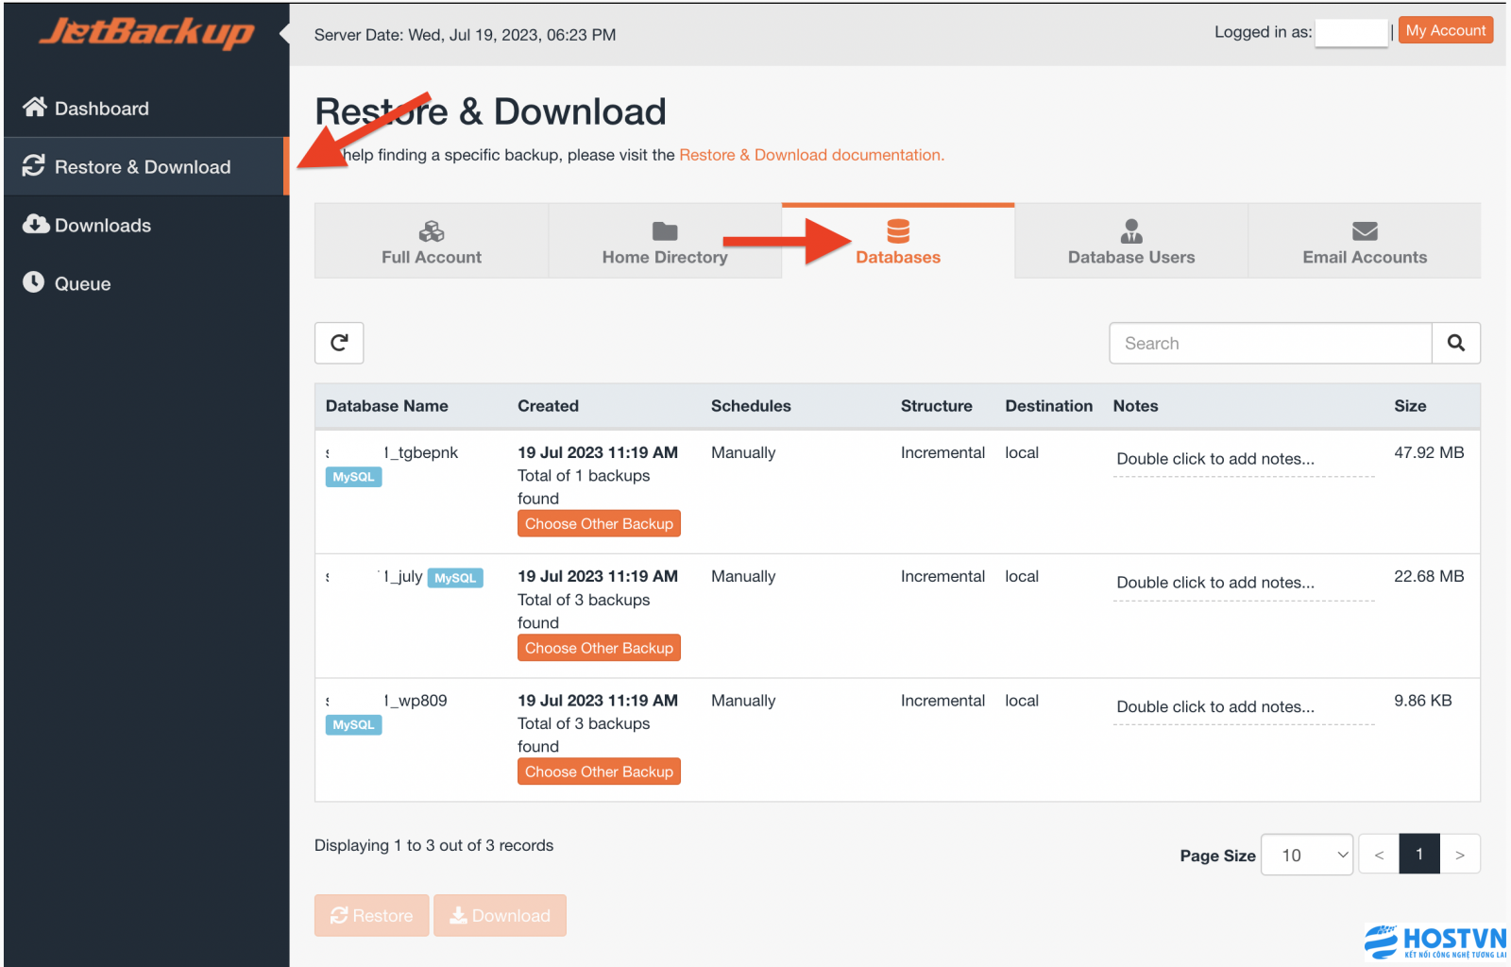This screenshot has width=1511, height=967.
Task: Sort by Database Name column header
Action: [387, 406]
